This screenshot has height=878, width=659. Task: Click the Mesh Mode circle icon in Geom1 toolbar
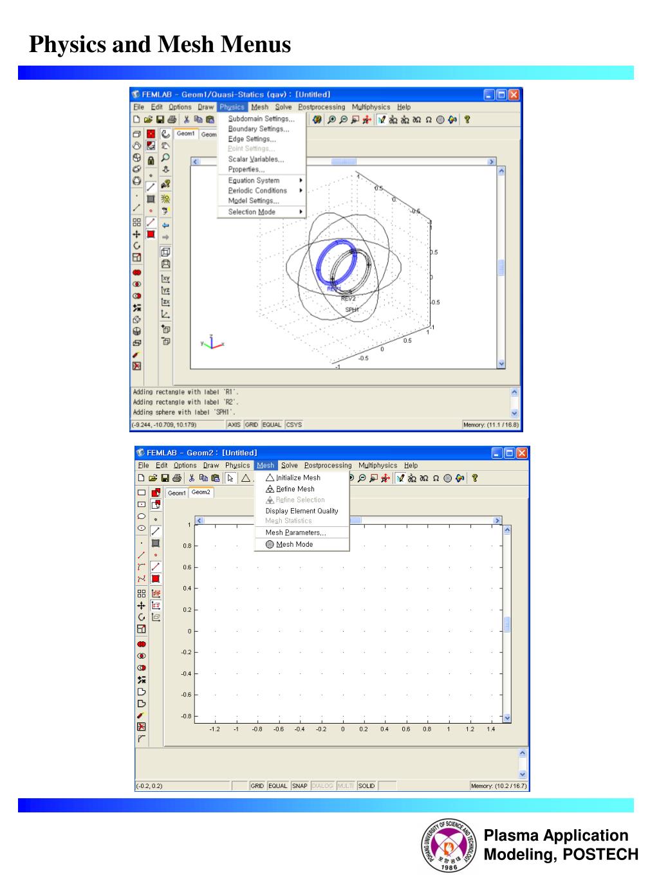(440, 119)
